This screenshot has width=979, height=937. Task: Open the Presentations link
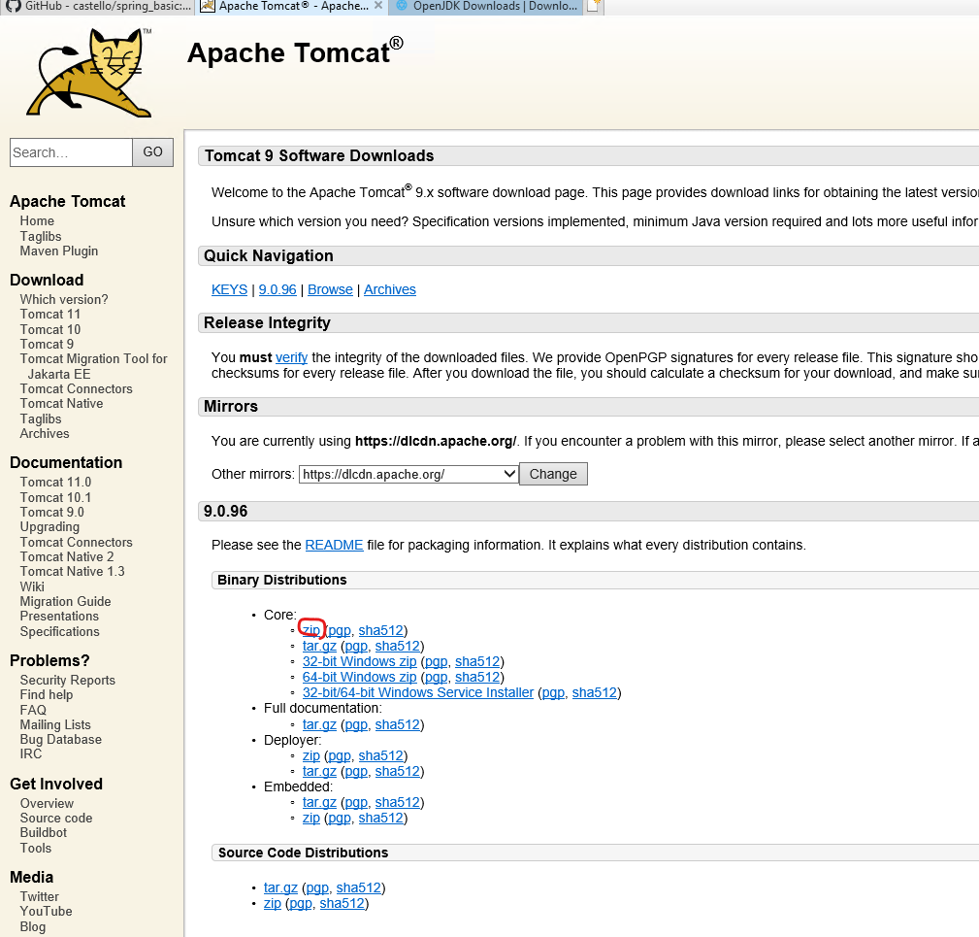(x=59, y=617)
